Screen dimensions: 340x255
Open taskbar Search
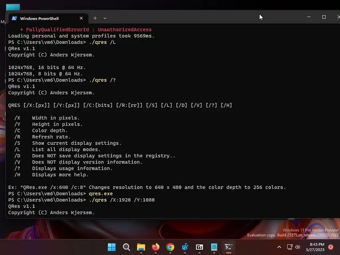(x=126, y=247)
